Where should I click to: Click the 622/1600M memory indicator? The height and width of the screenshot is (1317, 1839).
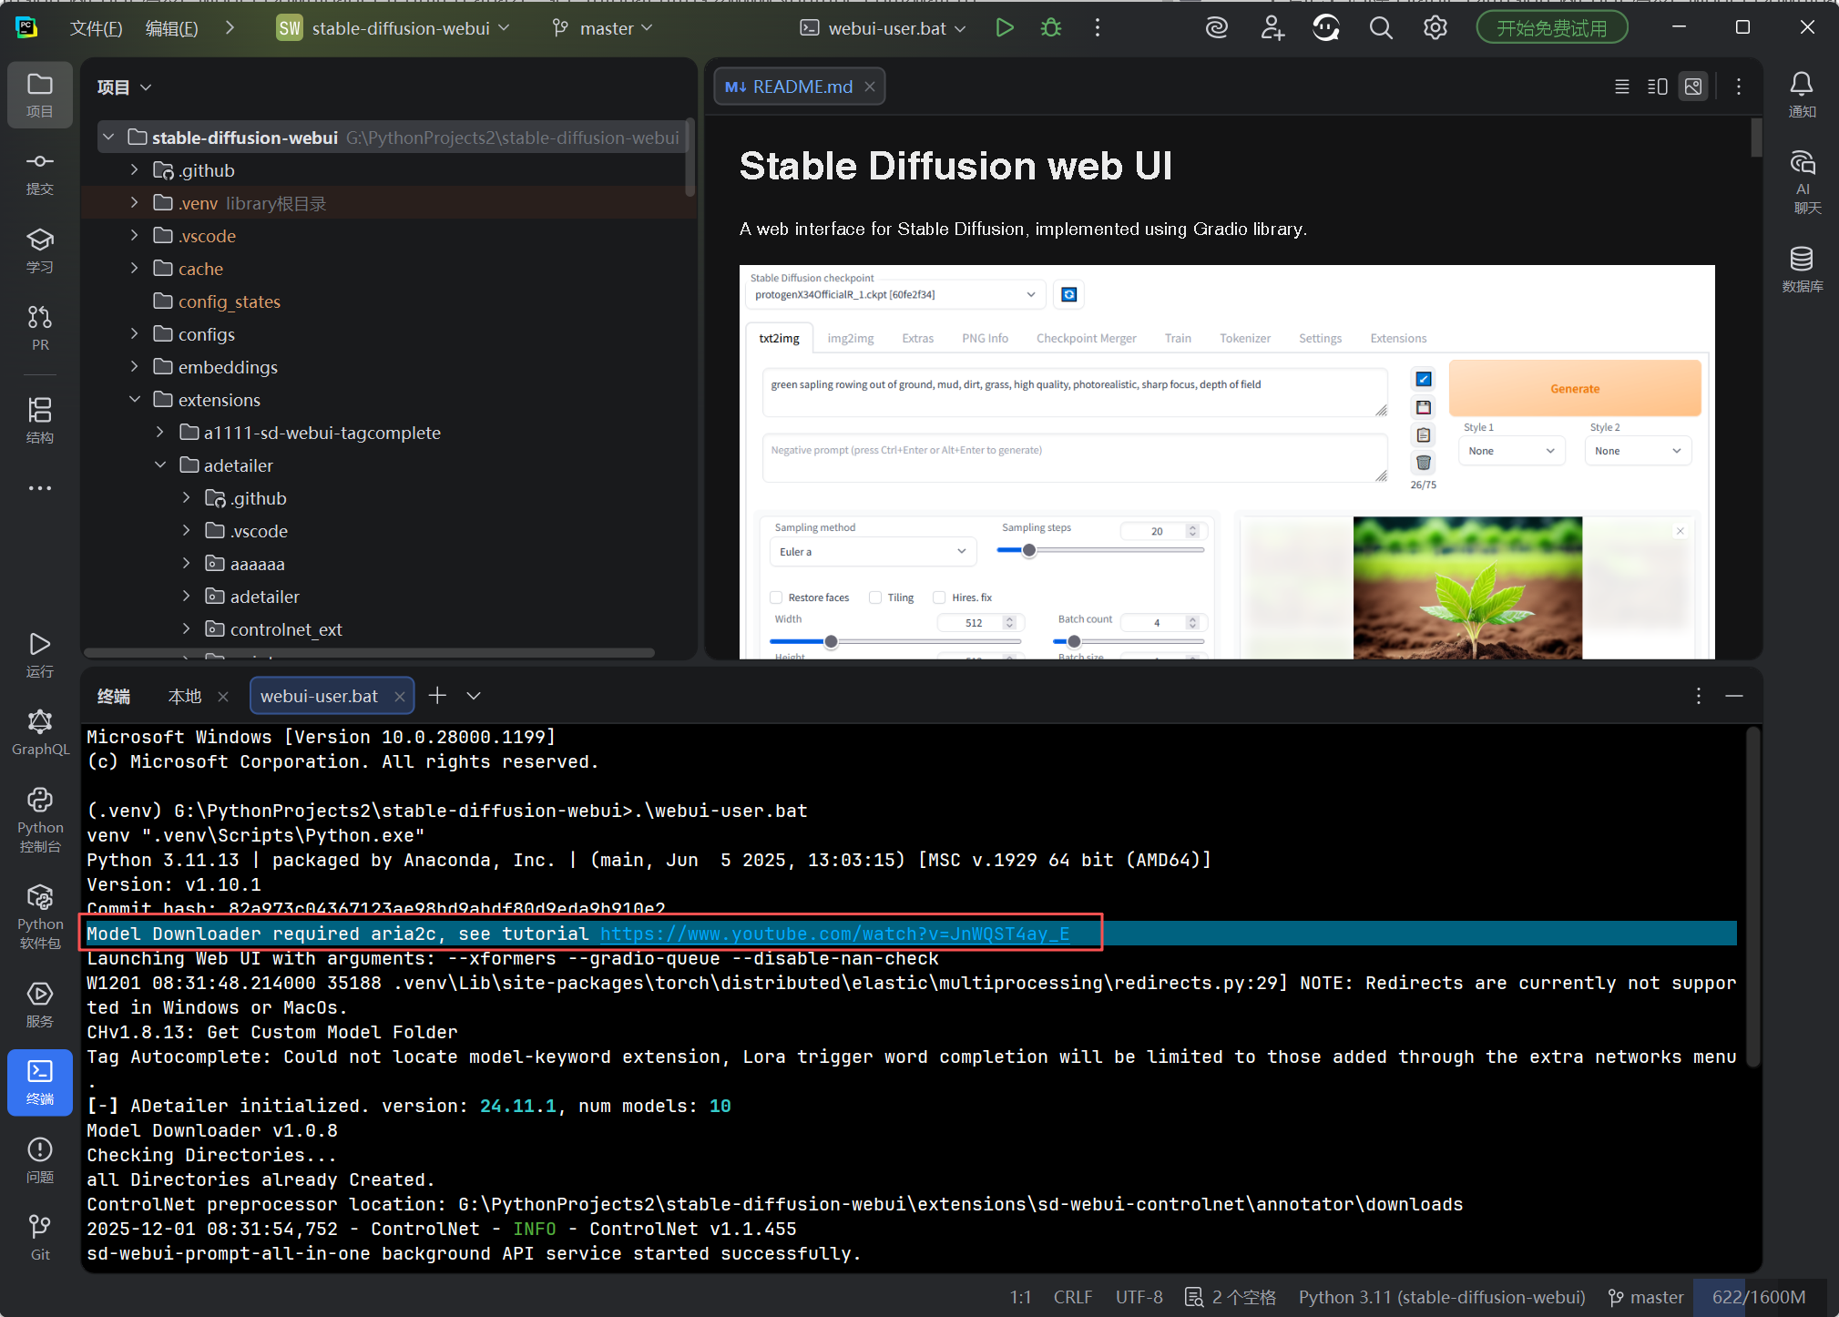[1758, 1296]
